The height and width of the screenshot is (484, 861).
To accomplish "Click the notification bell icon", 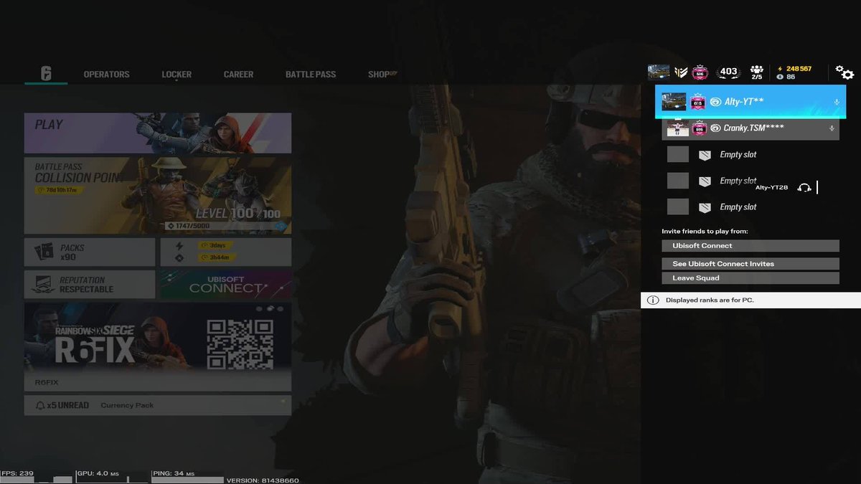I will tap(40, 405).
